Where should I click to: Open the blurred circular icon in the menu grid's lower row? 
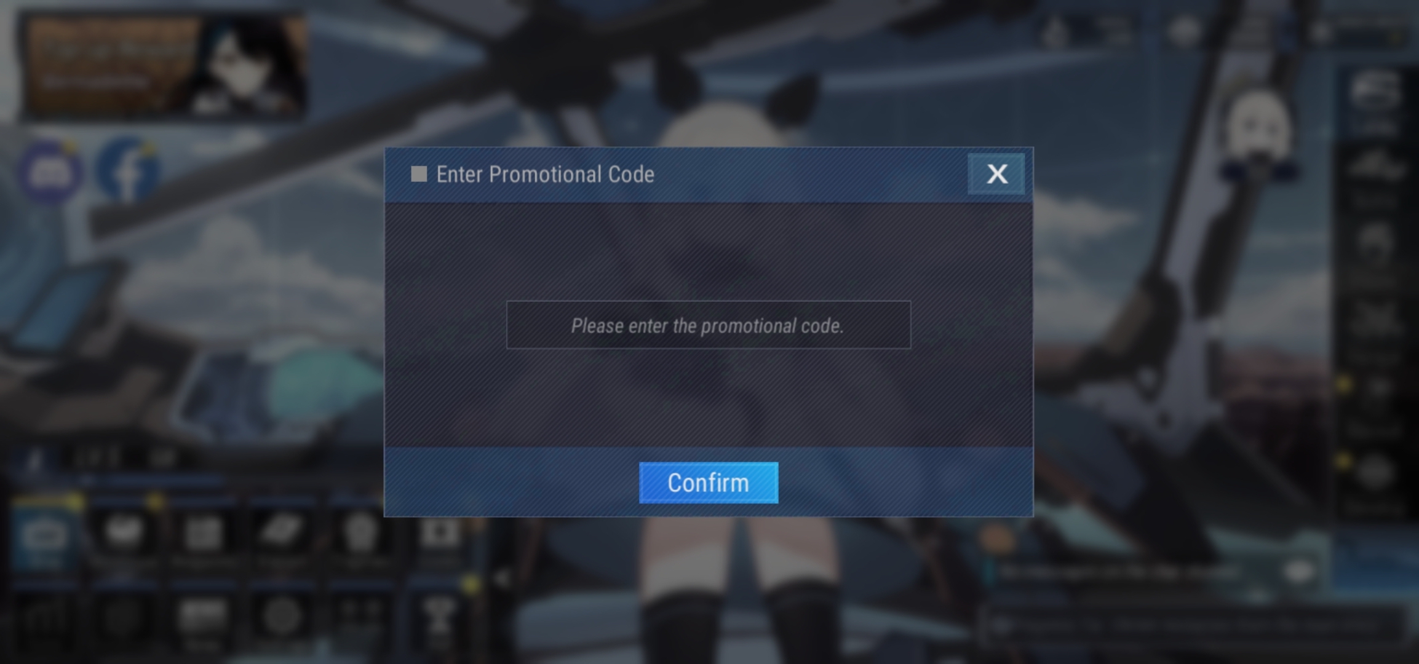tap(282, 616)
